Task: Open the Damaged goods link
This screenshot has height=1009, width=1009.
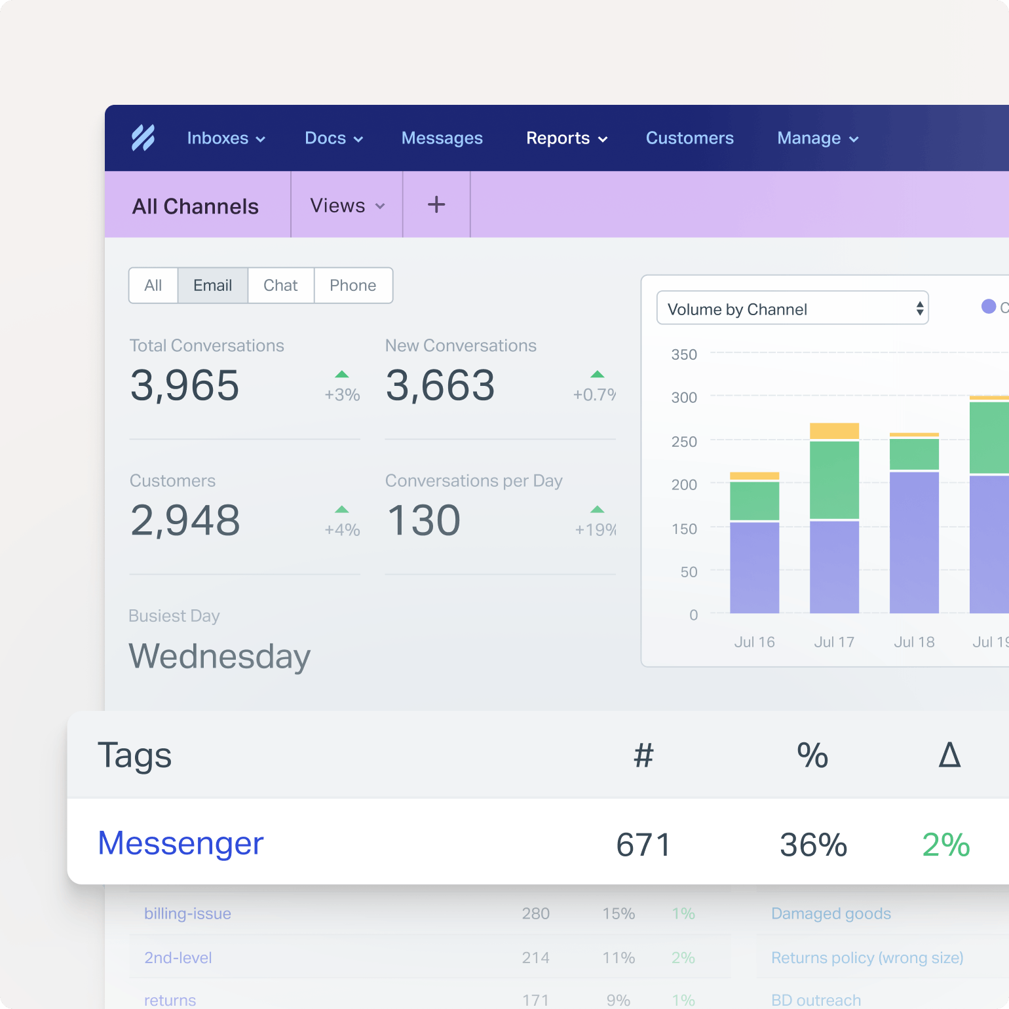Action: coord(831,913)
